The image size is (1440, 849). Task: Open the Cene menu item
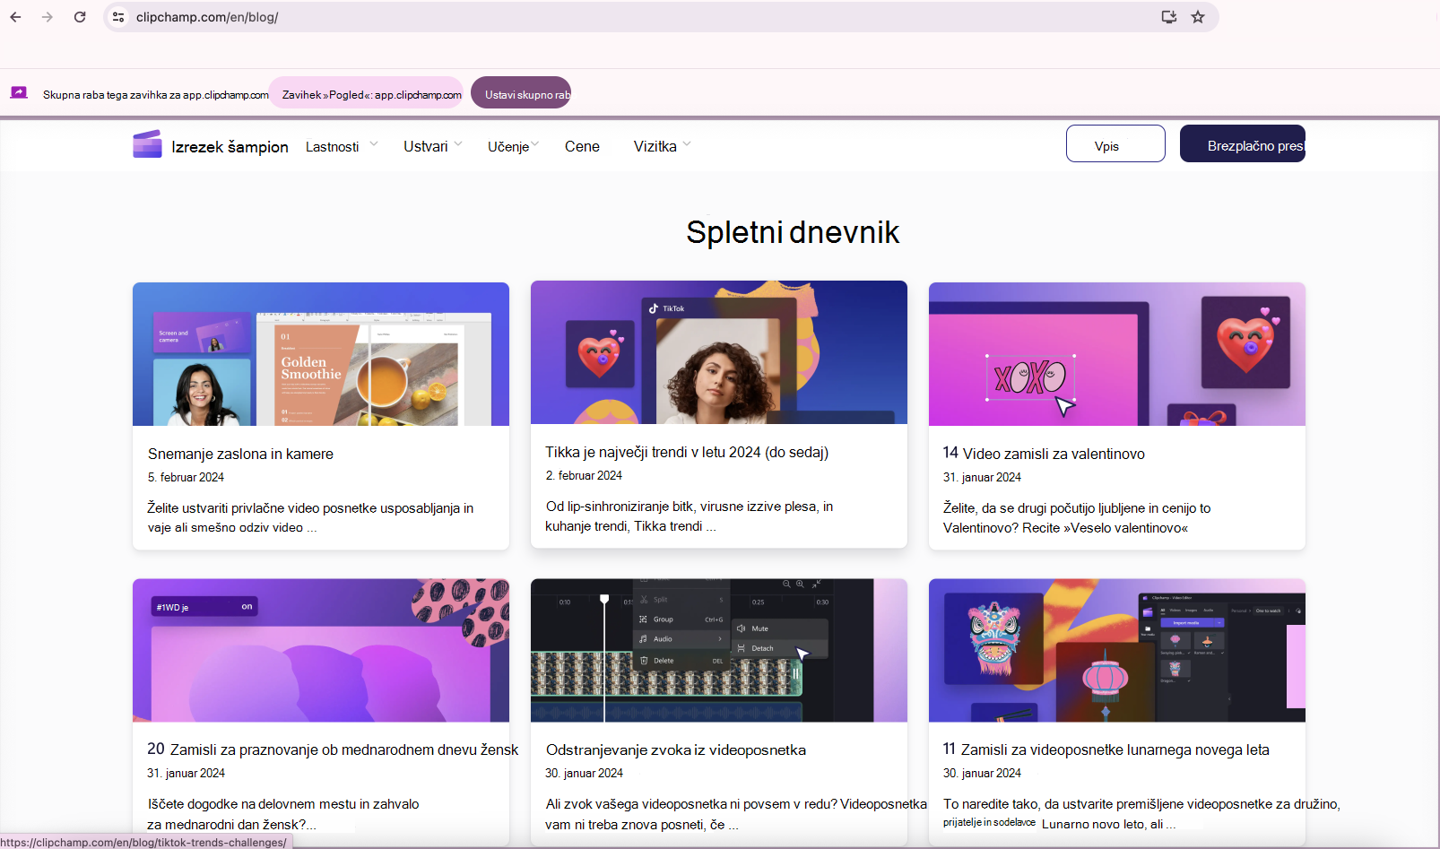click(582, 146)
